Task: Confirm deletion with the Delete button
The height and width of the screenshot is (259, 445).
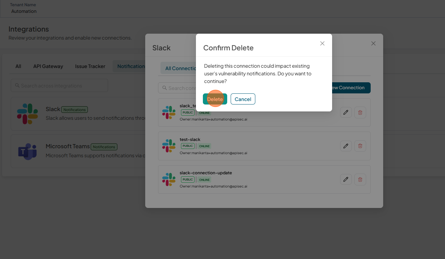Action: coord(215,99)
